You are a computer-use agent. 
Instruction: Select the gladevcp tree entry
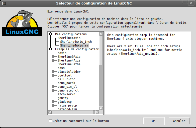[x=65, y=101]
